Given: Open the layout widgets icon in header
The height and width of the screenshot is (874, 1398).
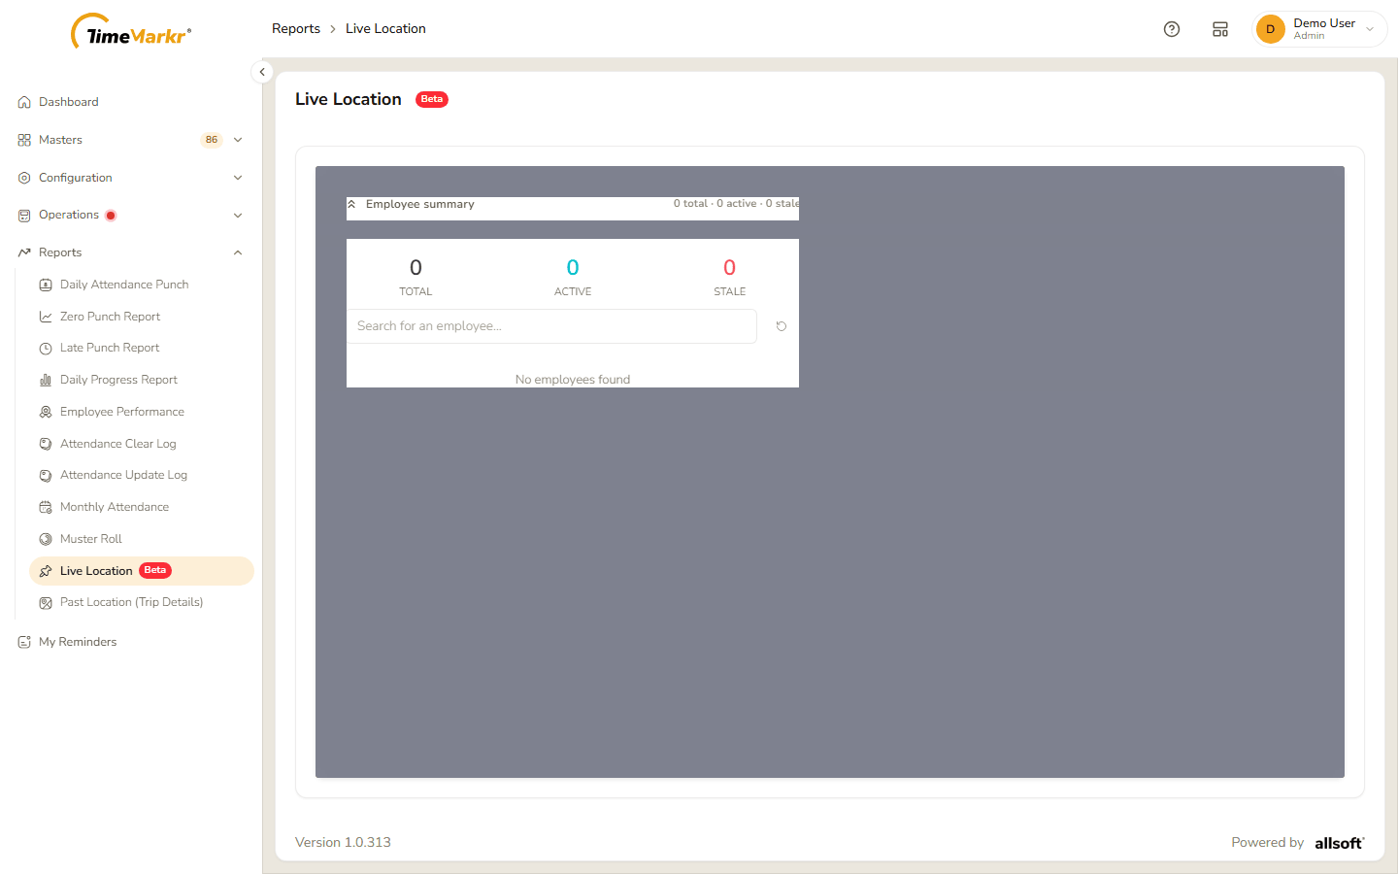Looking at the screenshot, I should click(1220, 29).
